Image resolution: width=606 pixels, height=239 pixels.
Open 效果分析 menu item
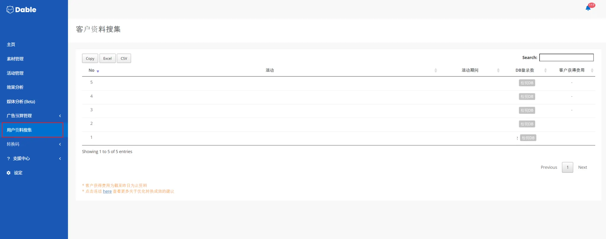[15, 87]
